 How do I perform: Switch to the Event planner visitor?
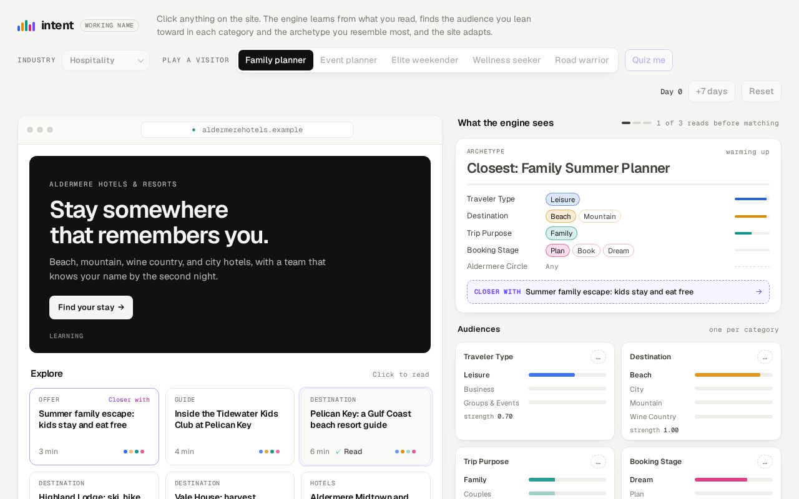click(x=348, y=61)
